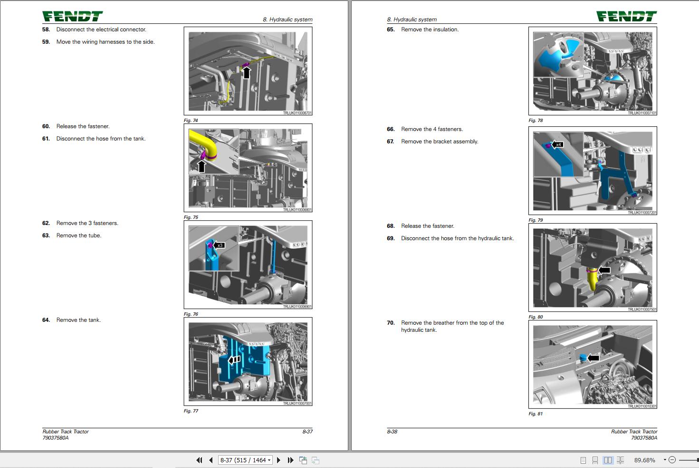Viewport: 699px width, 468px height.
Task: Click the zoom slider track
Action: click(x=689, y=460)
